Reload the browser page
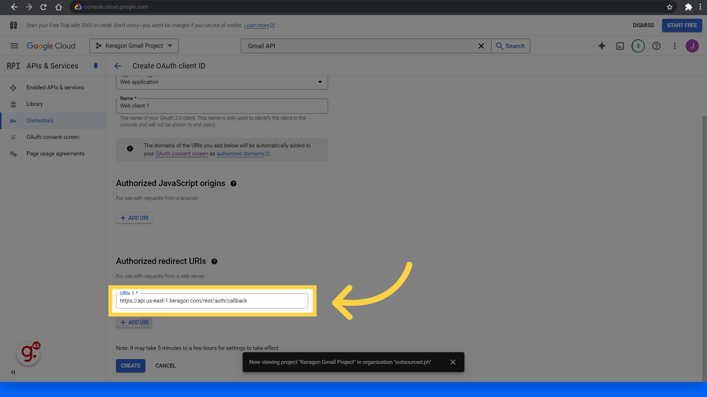Viewport: 707px width, 397px height. point(43,7)
